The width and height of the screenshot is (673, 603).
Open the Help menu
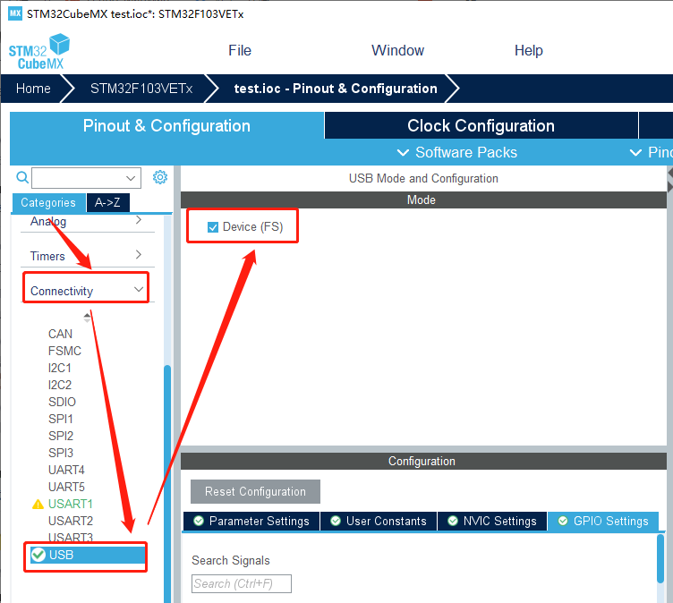point(529,51)
